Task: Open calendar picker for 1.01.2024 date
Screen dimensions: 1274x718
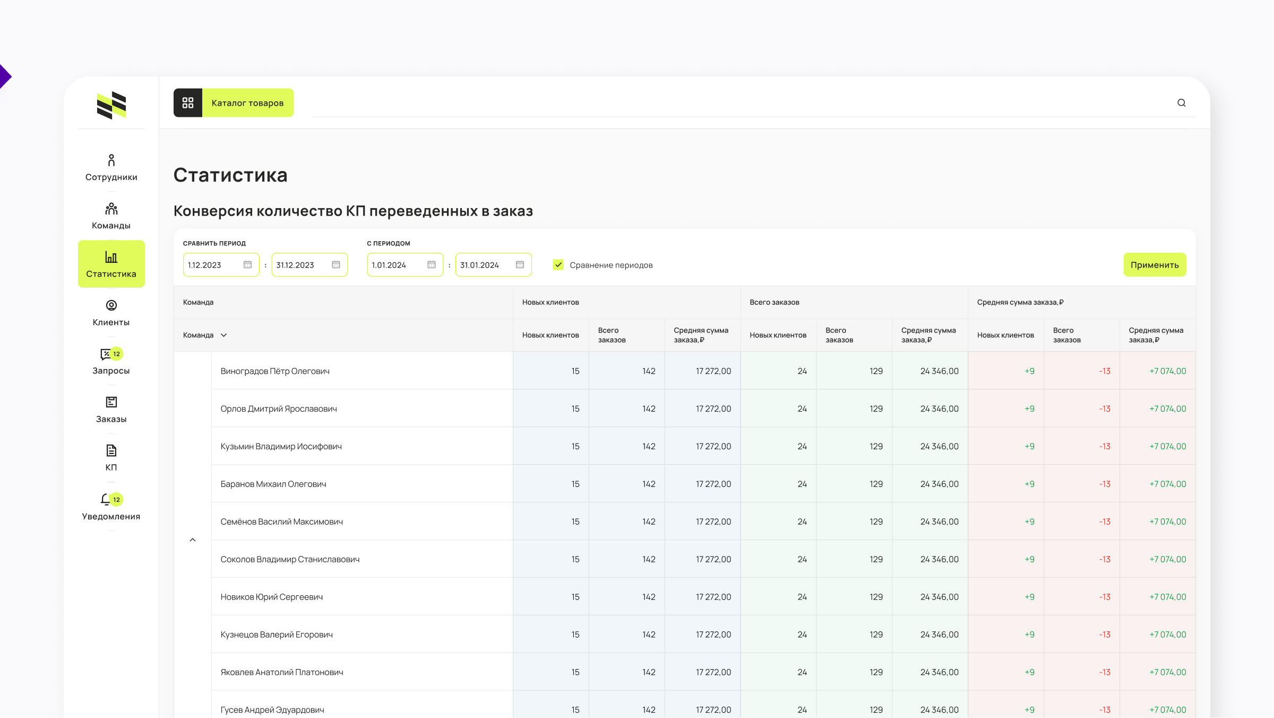Action: (x=432, y=265)
